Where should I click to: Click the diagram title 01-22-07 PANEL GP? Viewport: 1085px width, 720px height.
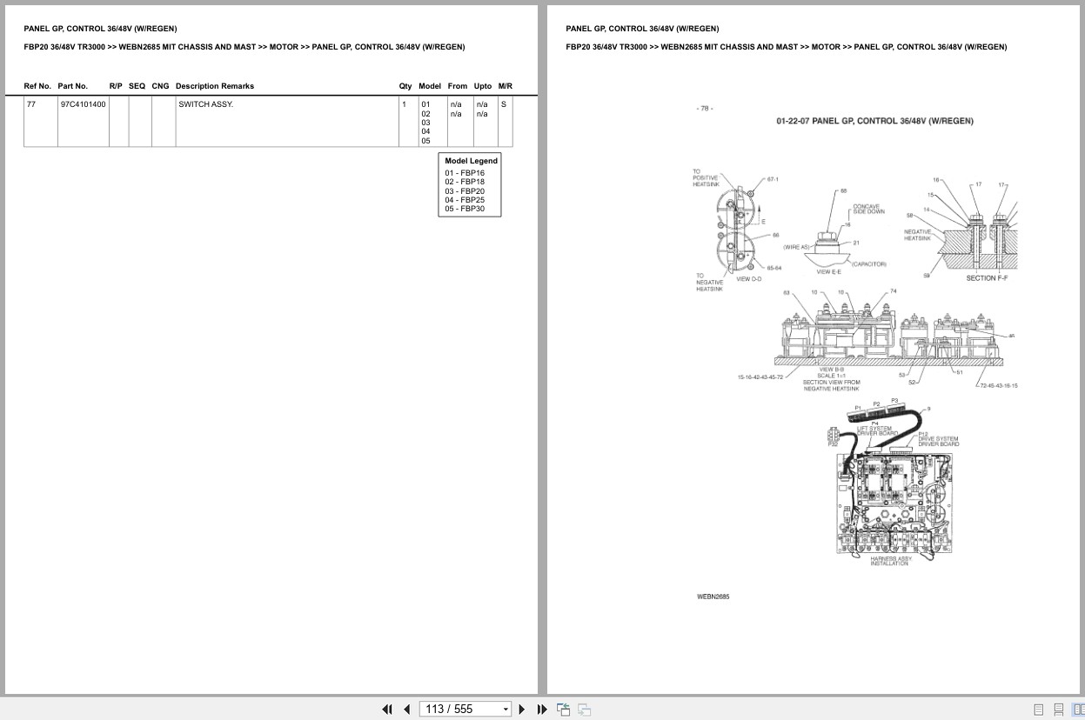tap(874, 121)
